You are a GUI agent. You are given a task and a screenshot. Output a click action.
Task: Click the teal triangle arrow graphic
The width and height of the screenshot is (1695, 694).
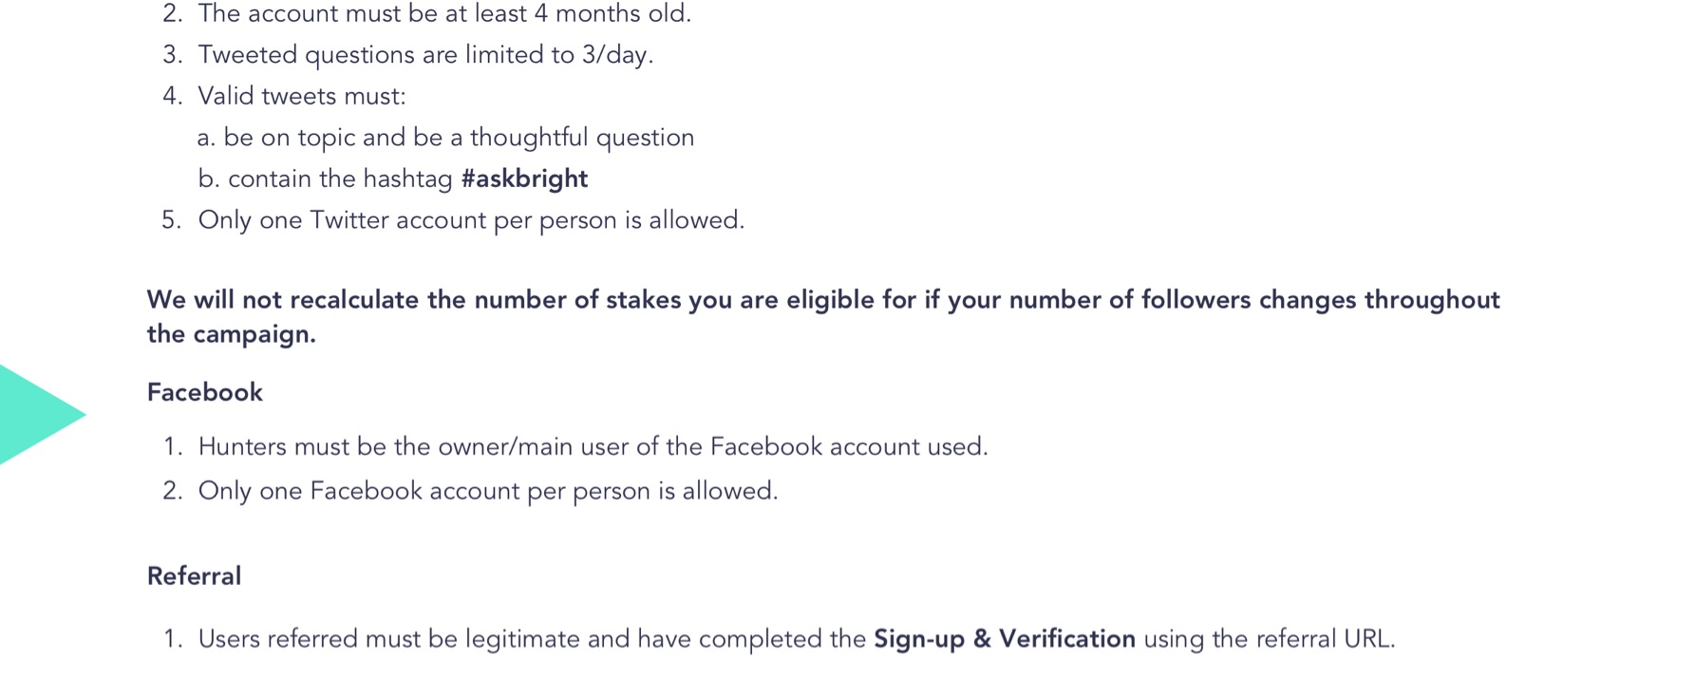click(38, 414)
